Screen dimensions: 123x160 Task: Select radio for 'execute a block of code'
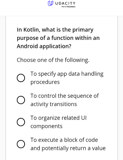click(21, 144)
